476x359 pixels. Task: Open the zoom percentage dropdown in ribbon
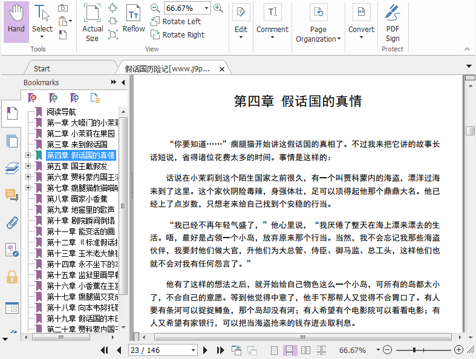(x=207, y=8)
